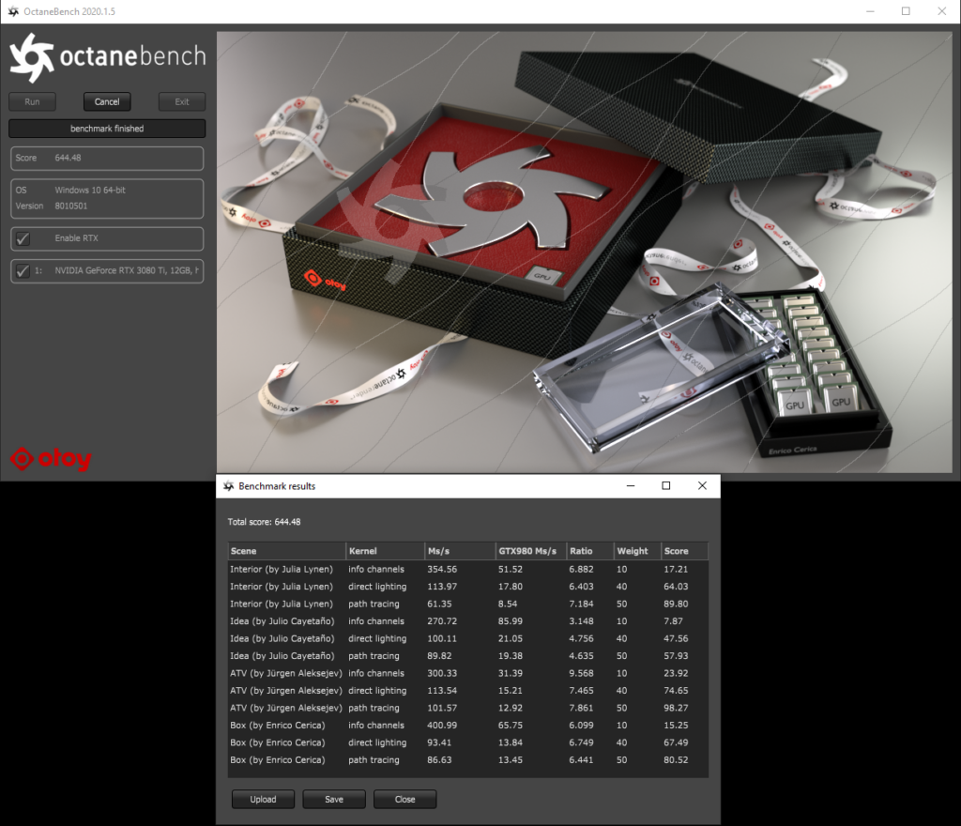Image resolution: width=961 pixels, height=826 pixels.
Task: Maximize the Benchmark results window
Action: point(665,486)
